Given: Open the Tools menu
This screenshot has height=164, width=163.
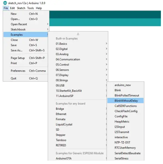Looking at the screenshot, I should tap(30, 8).
